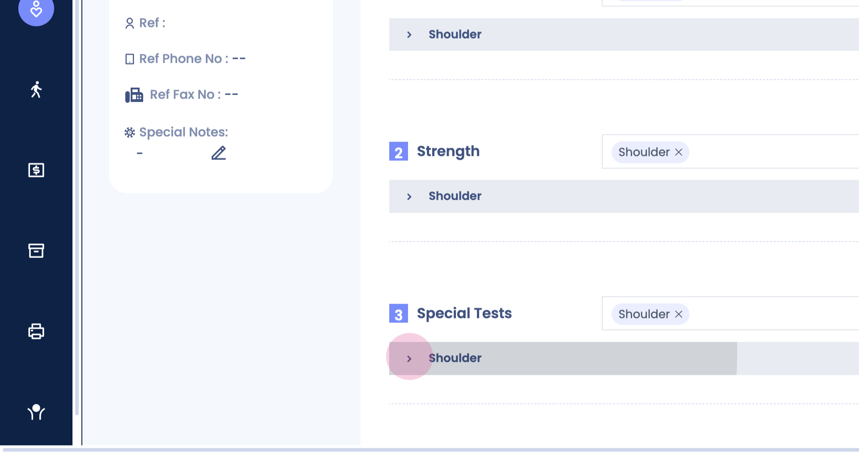Remove Shoulder tag from Strength field

pos(679,152)
